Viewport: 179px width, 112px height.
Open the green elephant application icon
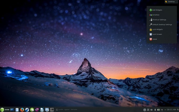point(32,110)
